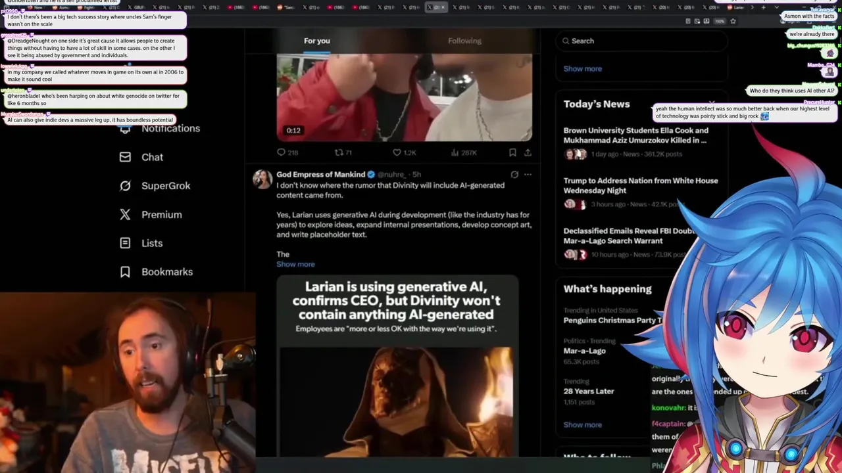
Task: Open the Penguins Christmas Party trend
Action: pos(613,321)
